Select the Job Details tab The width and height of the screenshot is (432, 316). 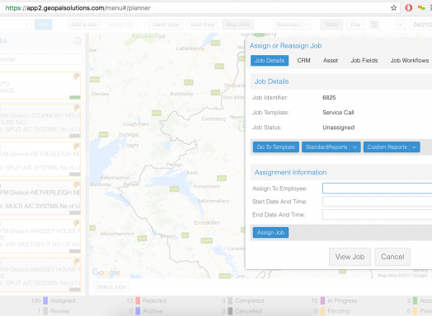(270, 61)
